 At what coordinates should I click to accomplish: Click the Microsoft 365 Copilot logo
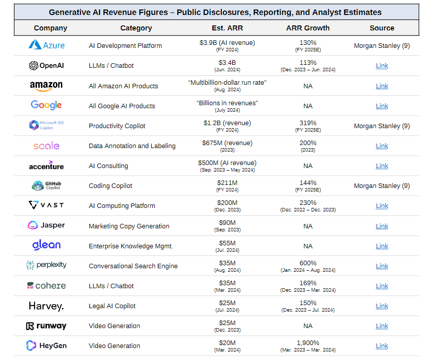pos(46,125)
